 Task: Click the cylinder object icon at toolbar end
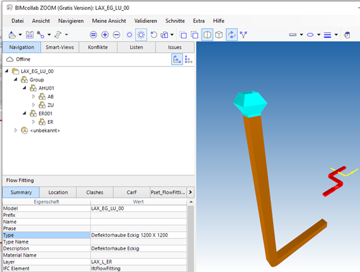point(347,35)
